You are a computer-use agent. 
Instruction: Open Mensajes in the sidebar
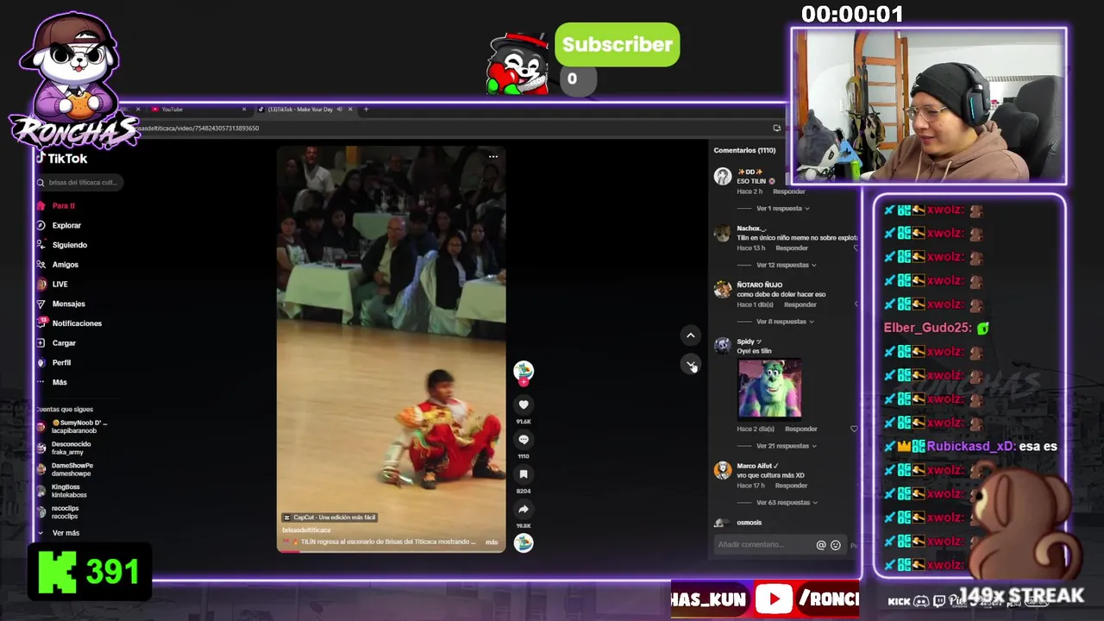(x=61, y=304)
